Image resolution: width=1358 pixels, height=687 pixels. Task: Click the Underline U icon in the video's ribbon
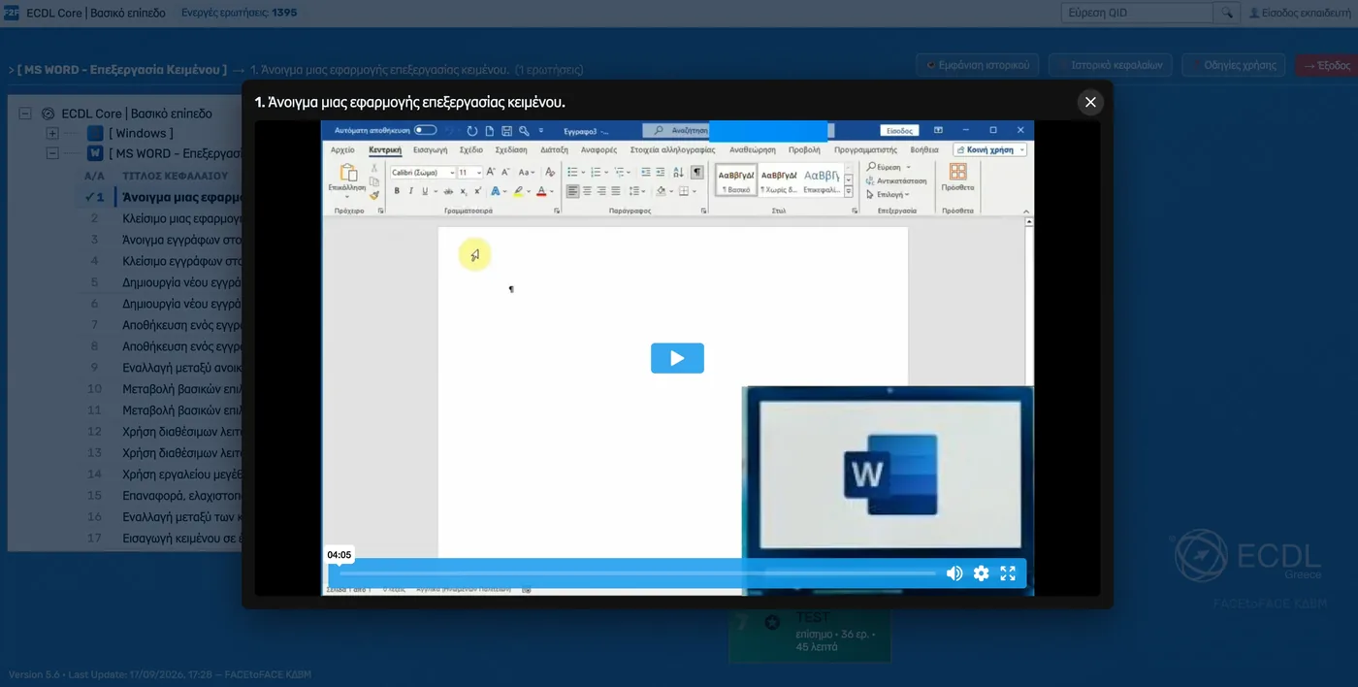pyautogui.click(x=424, y=191)
